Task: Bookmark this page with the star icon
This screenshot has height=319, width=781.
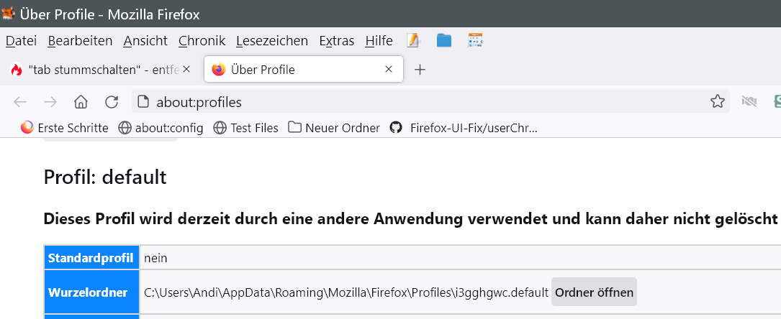Action: coord(717,102)
